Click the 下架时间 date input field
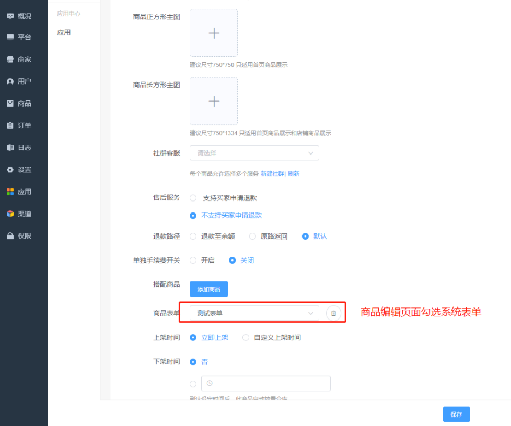The height and width of the screenshot is (426, 511). pyautogui.click(x=266, y=383)
